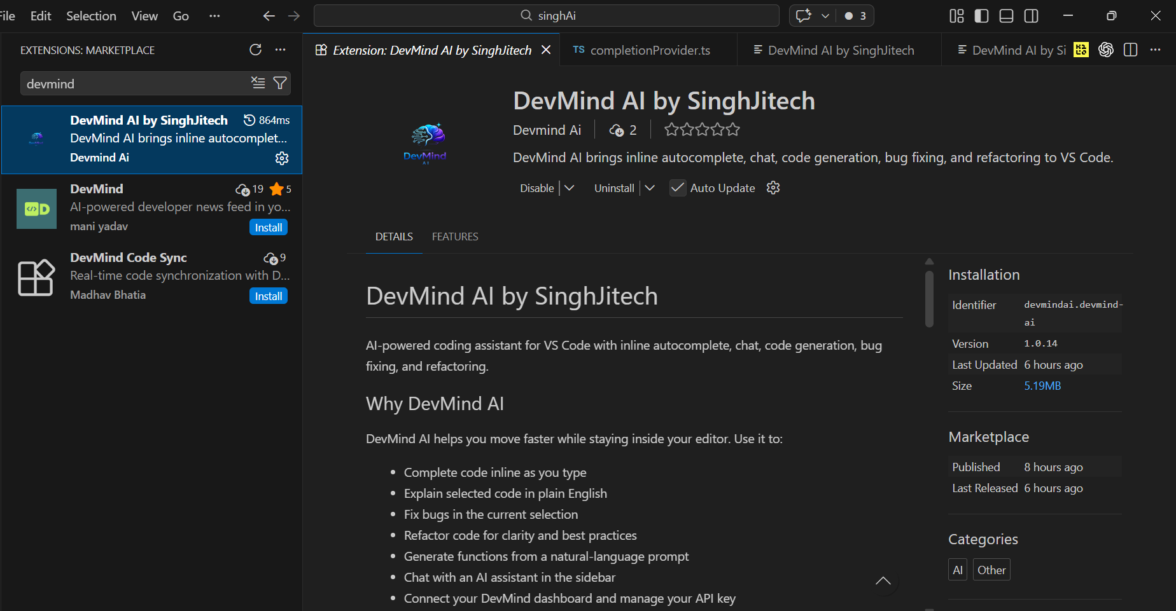Screen dimensions: 1176x611
Task: Disable Auto Update for DevMind AI
Action: pos(677,188)
